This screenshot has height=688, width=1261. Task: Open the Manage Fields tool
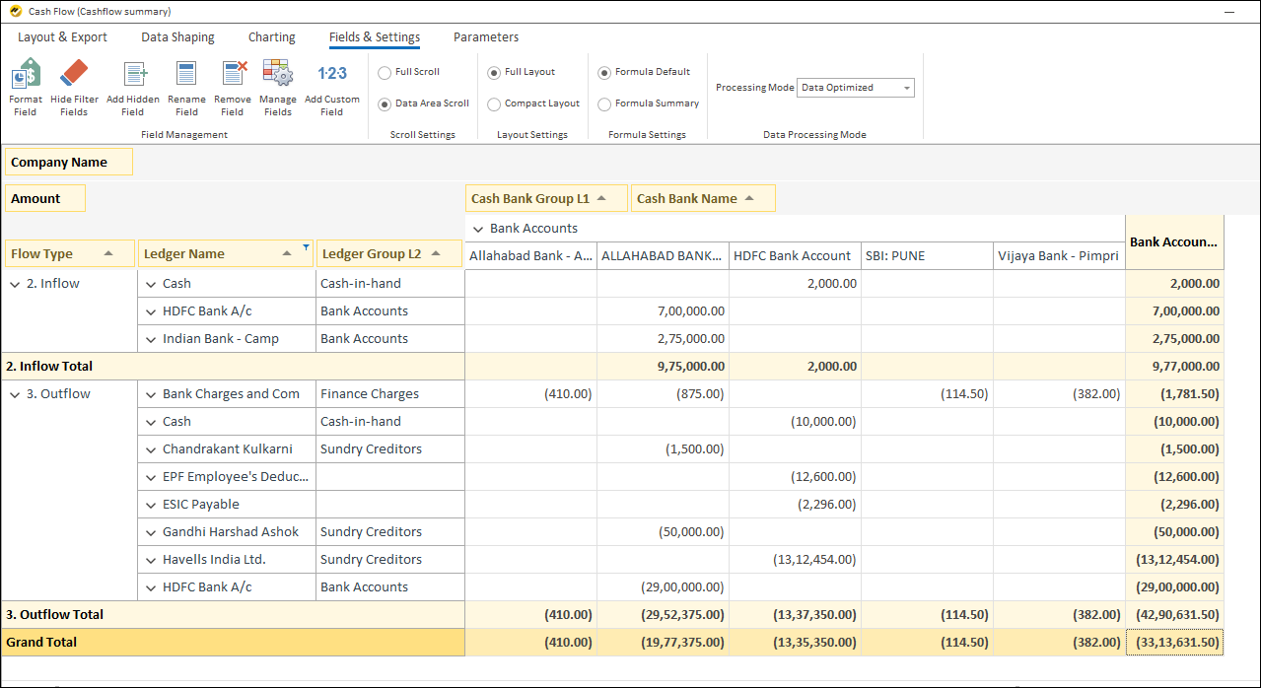tap(278, 75)
